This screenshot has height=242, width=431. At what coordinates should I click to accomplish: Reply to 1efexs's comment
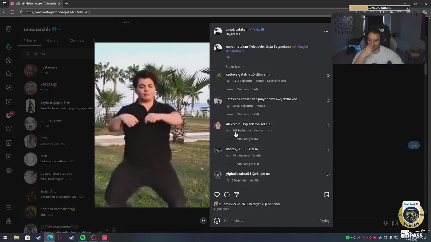pyautogui.click(x=261, y=106)
